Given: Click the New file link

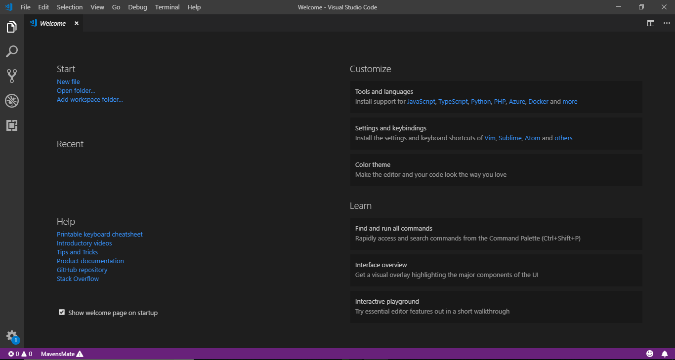Looking at the screenshot, I should click(68, 81).
